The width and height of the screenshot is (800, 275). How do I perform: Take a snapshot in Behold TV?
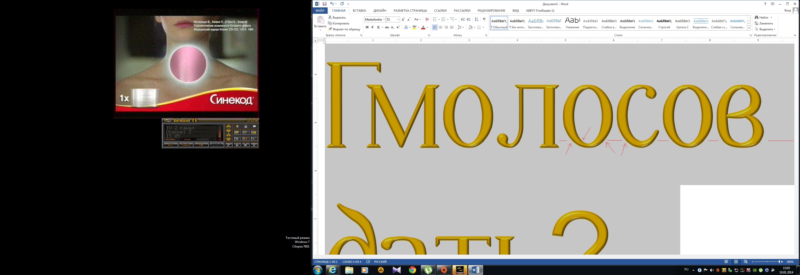[237, 132]
